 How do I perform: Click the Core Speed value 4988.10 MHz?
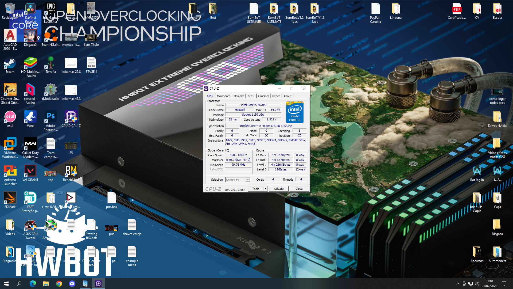click(238, 155)
